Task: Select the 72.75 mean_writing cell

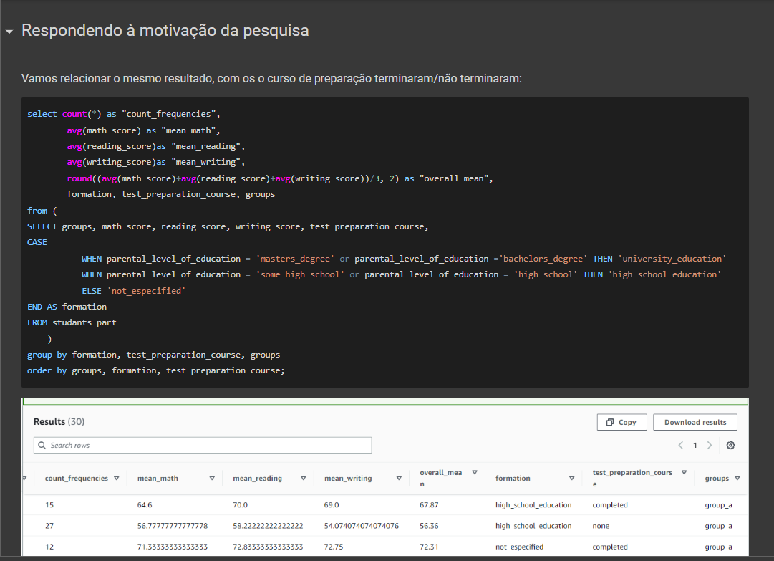Action: coord(334,547)
